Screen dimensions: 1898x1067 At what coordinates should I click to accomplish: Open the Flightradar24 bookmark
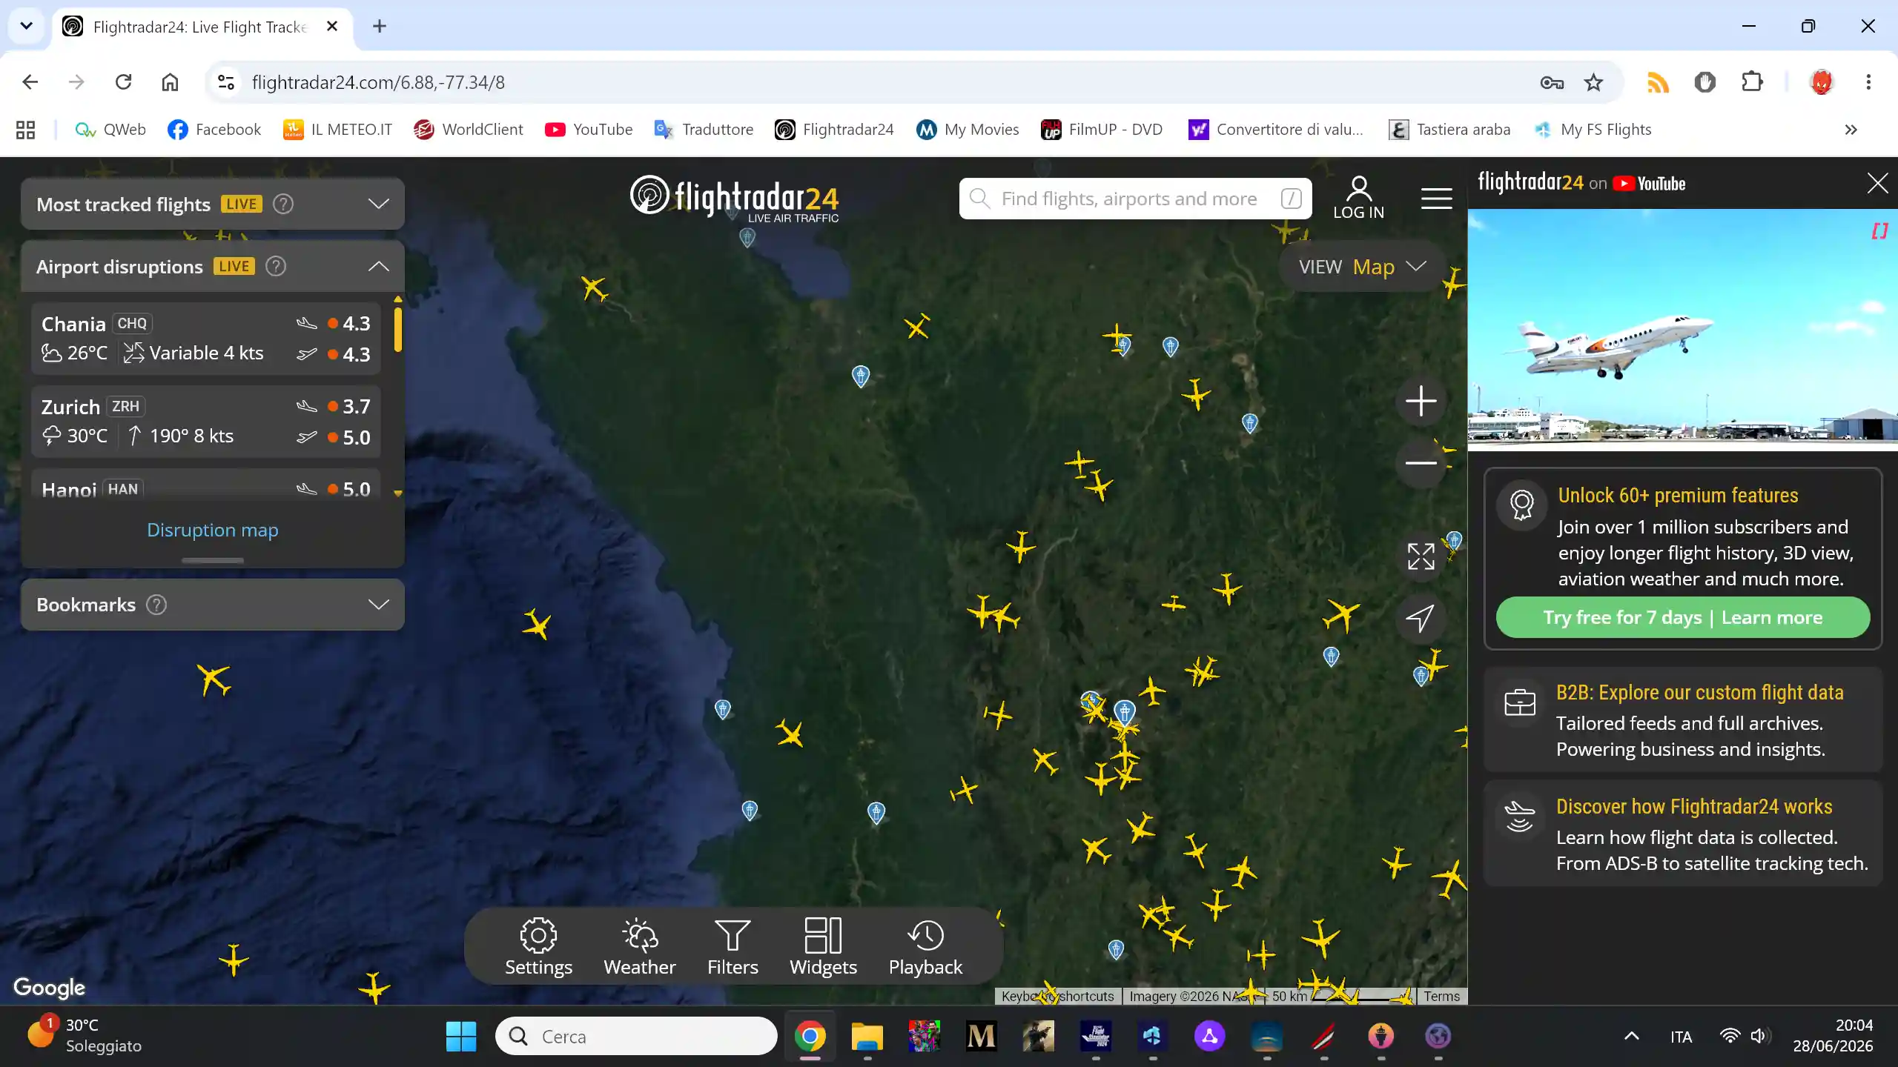click(x=834, y=130)
